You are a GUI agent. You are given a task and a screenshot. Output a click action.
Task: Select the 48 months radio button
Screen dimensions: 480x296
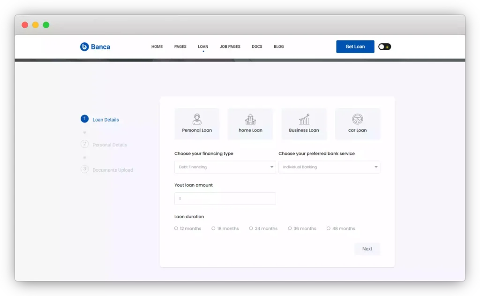[x=329, y=228]
